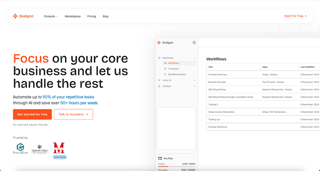Click the Chatbot icon
This screenshot has width=320, height=171.
159,86
